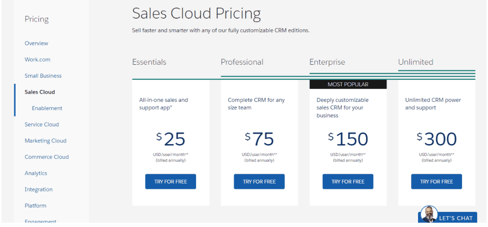The width and height of the screenshot is (488, 227).
Task: Go to Analytics pricing page
Action: coord(36,173)
